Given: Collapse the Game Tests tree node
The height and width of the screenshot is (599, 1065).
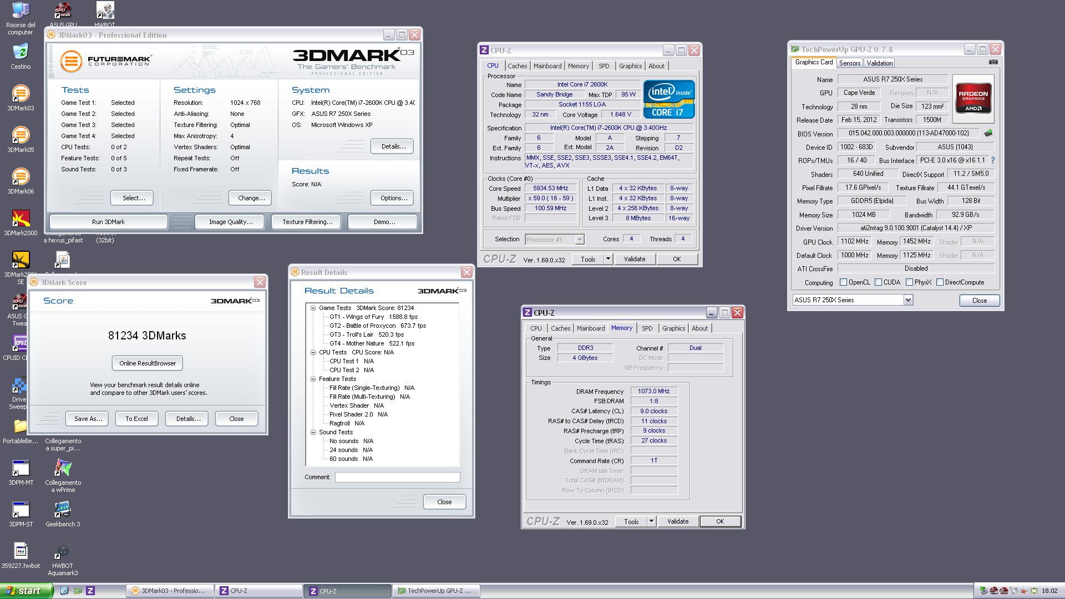Looking at the screenshot, I should (x=313, y=308).
